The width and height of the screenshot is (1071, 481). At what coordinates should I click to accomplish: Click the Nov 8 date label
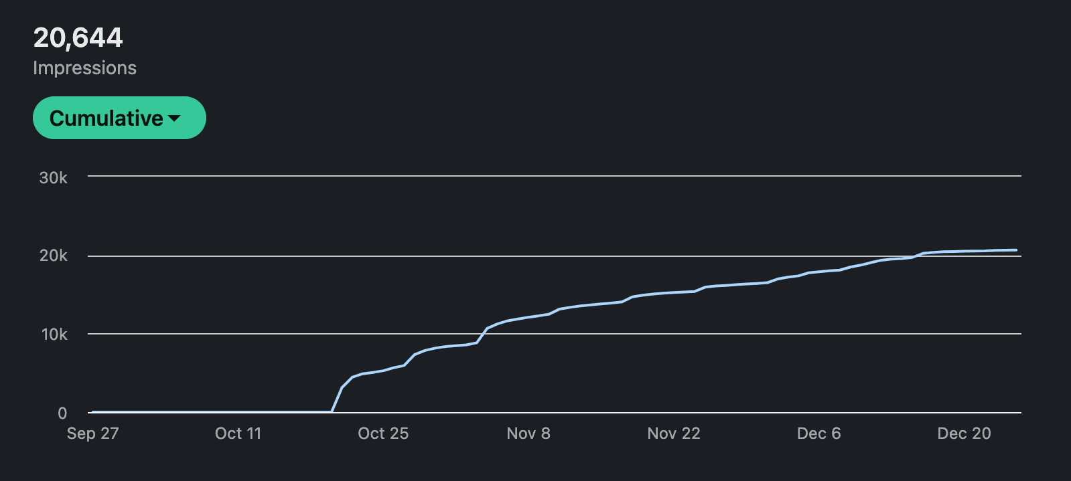528,434
